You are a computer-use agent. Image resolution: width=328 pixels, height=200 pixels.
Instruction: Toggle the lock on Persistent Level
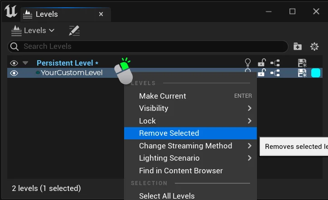tap(261, 63)
